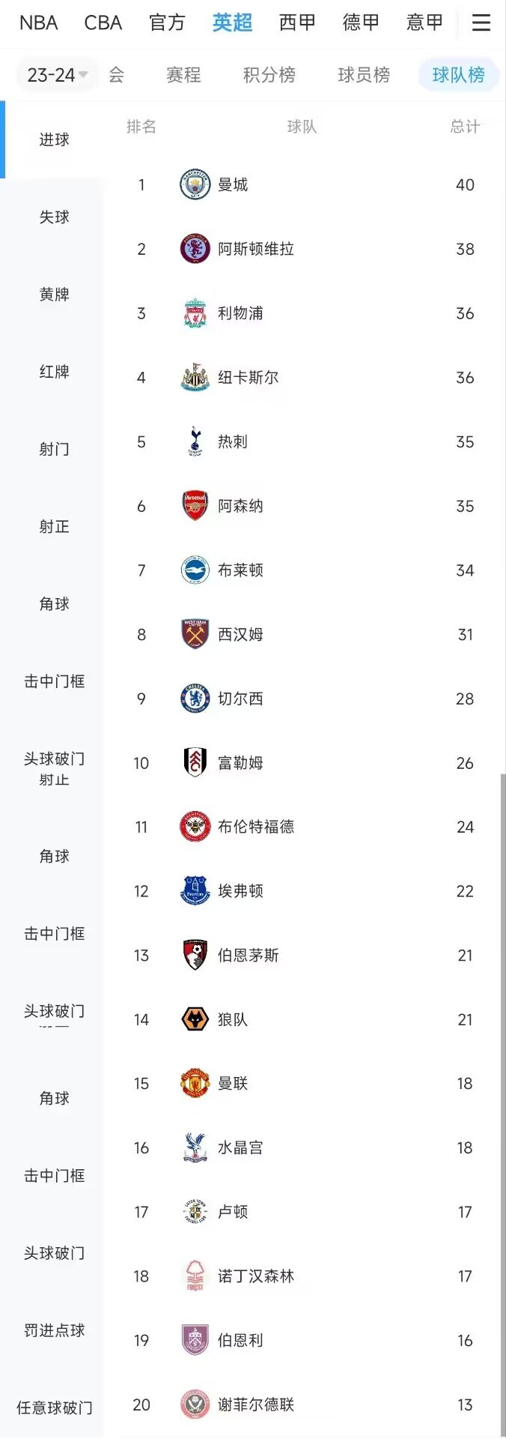Choose 黄牌 stat category
Viewport: 506px width, 1439px height.
54,295
